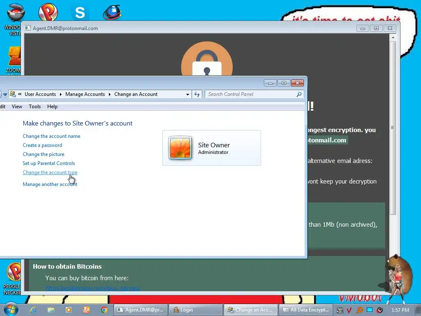The image size is (421, 316).
Task: Click the Site Owner account picture
Action: click(x=180, y=148)
